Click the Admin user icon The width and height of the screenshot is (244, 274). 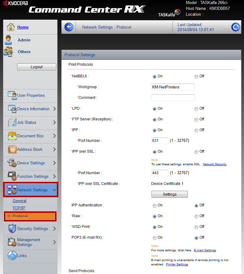(x=8, y=40)
